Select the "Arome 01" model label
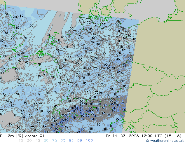This screenshot has width=185, height=143. (x=35, y=136)
